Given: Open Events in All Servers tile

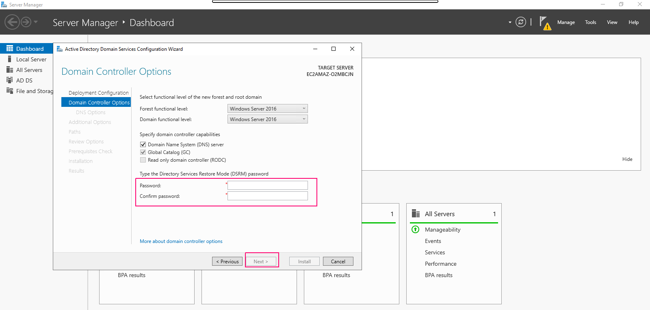Looking at the screenshot, I should 433,241.
